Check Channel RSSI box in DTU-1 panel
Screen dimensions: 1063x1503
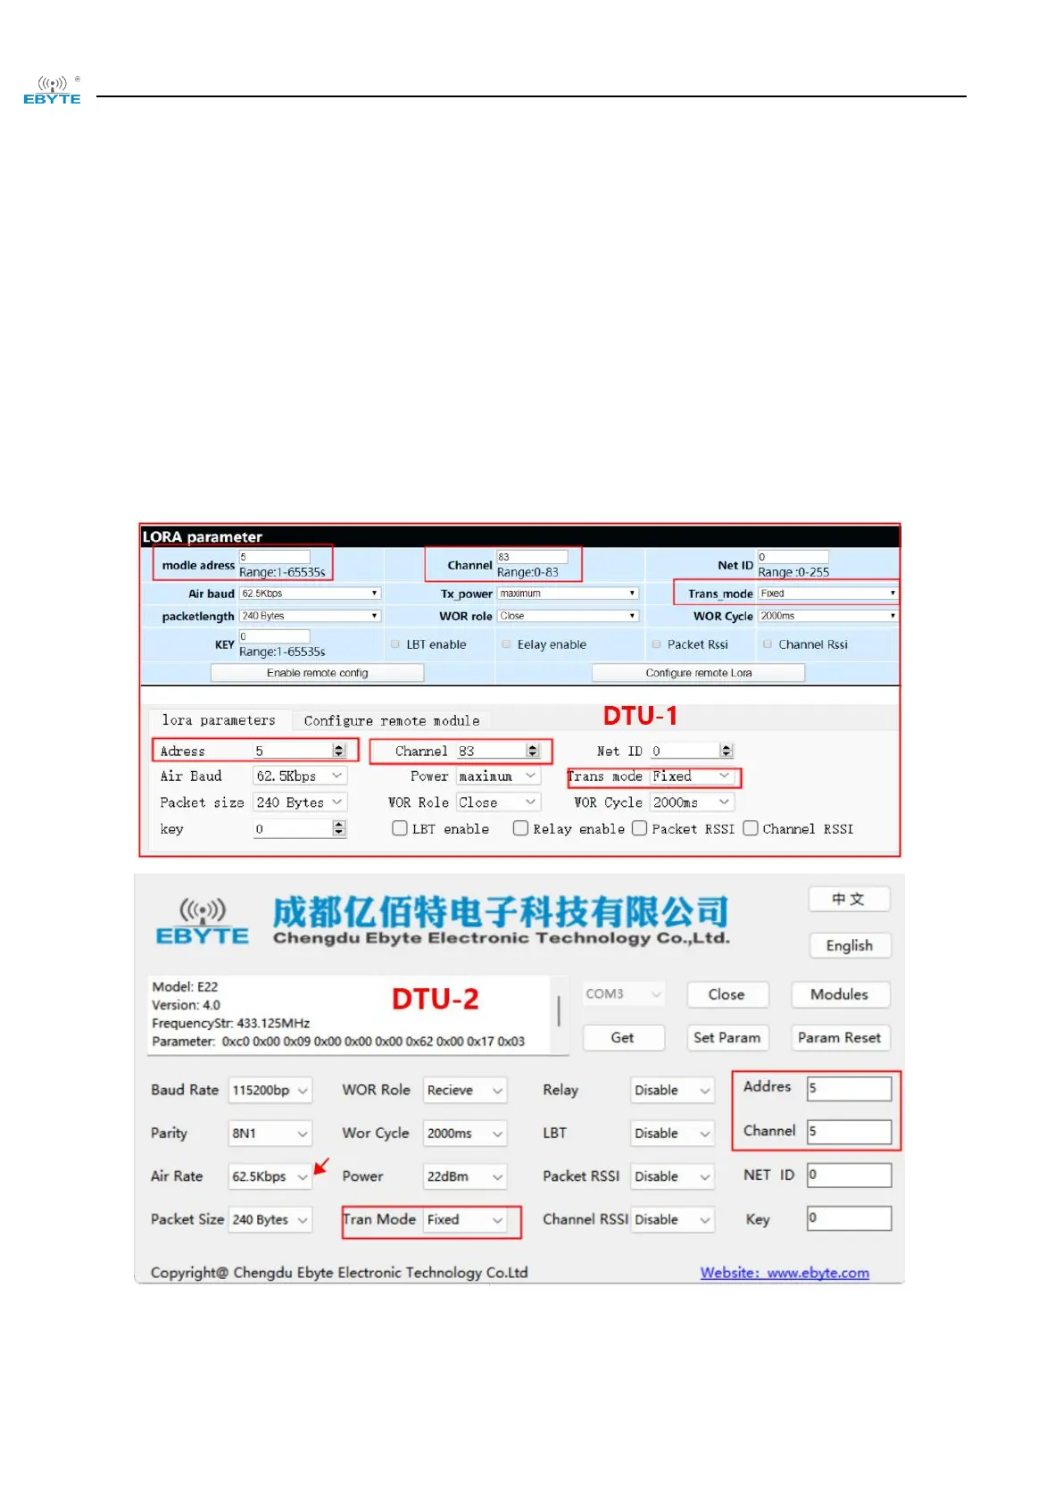tap(751, 828)
